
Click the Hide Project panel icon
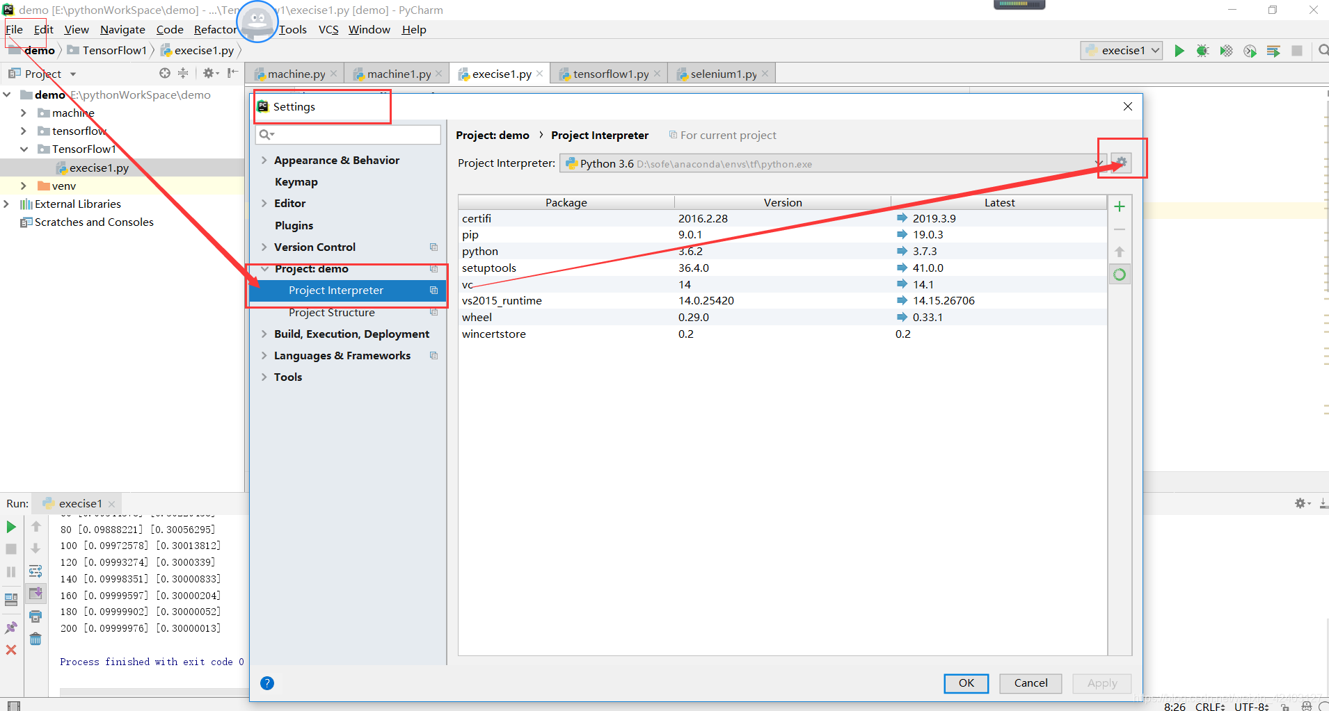(x=232, y=73)
